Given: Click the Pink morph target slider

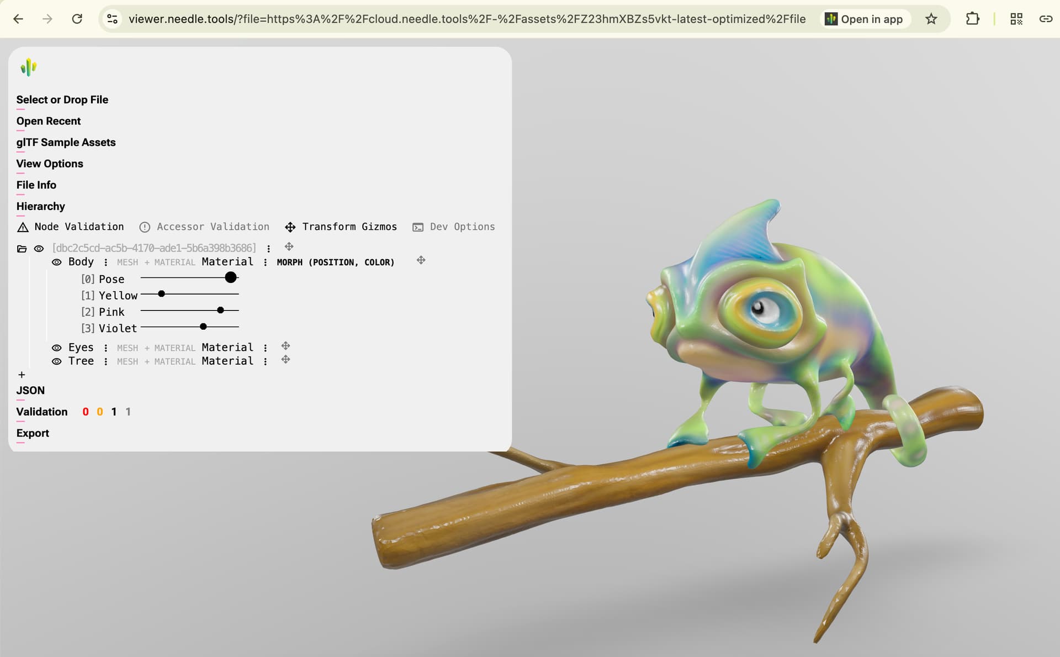Looking at the screenshot, I should pos(189,311).
